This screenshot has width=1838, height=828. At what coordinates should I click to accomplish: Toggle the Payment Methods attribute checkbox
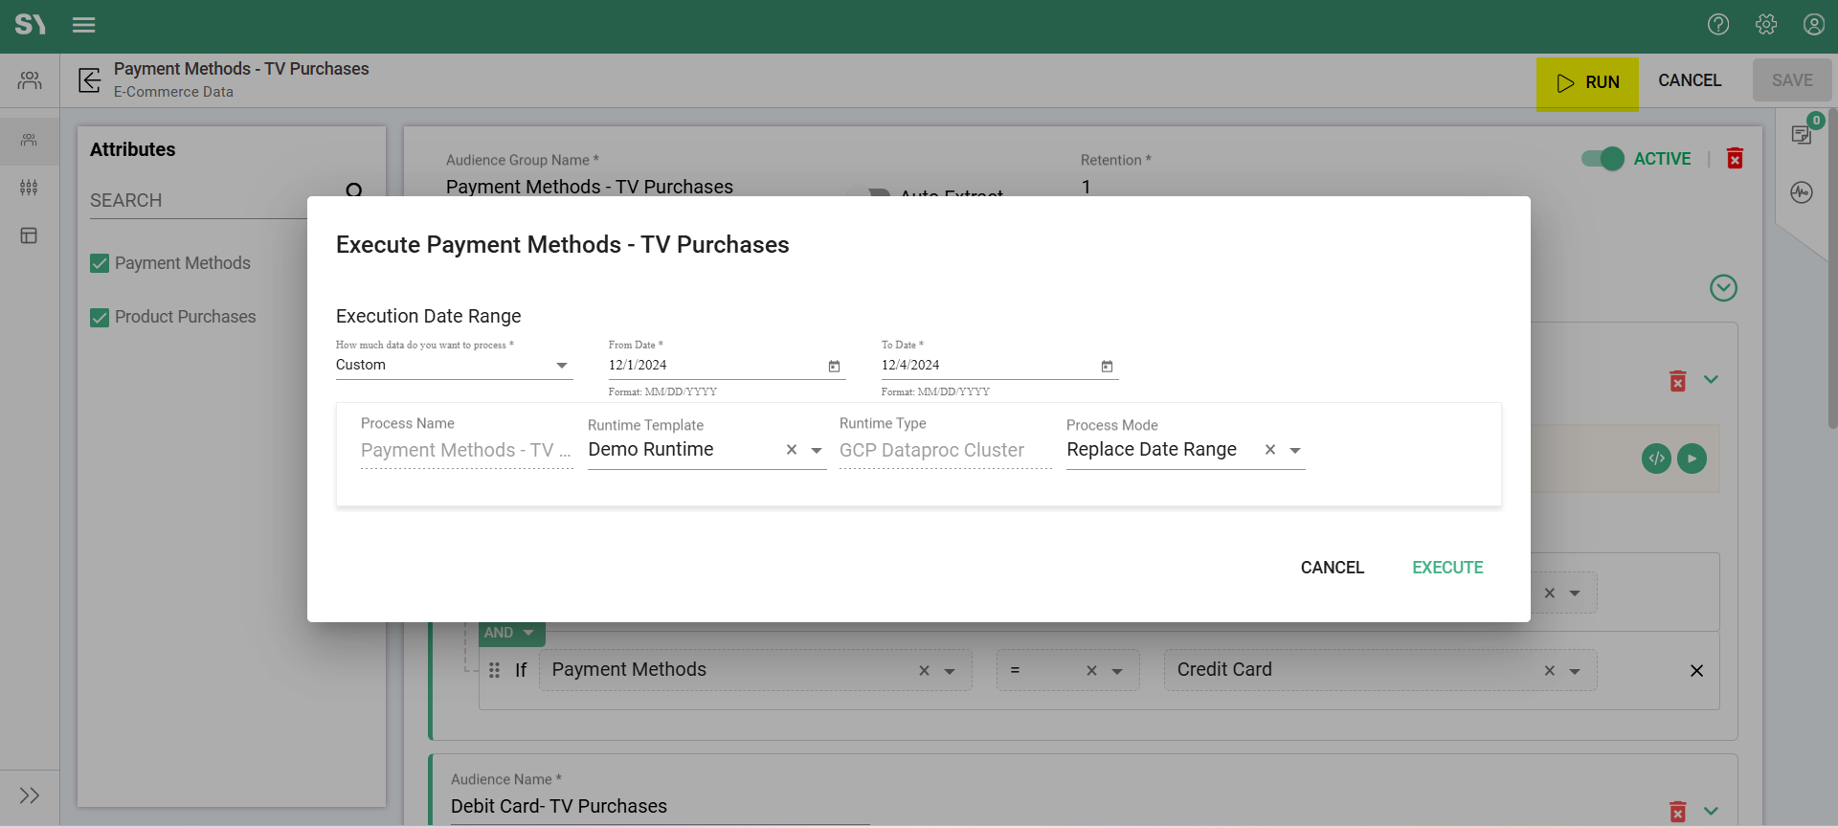click(x=100, y=263)
